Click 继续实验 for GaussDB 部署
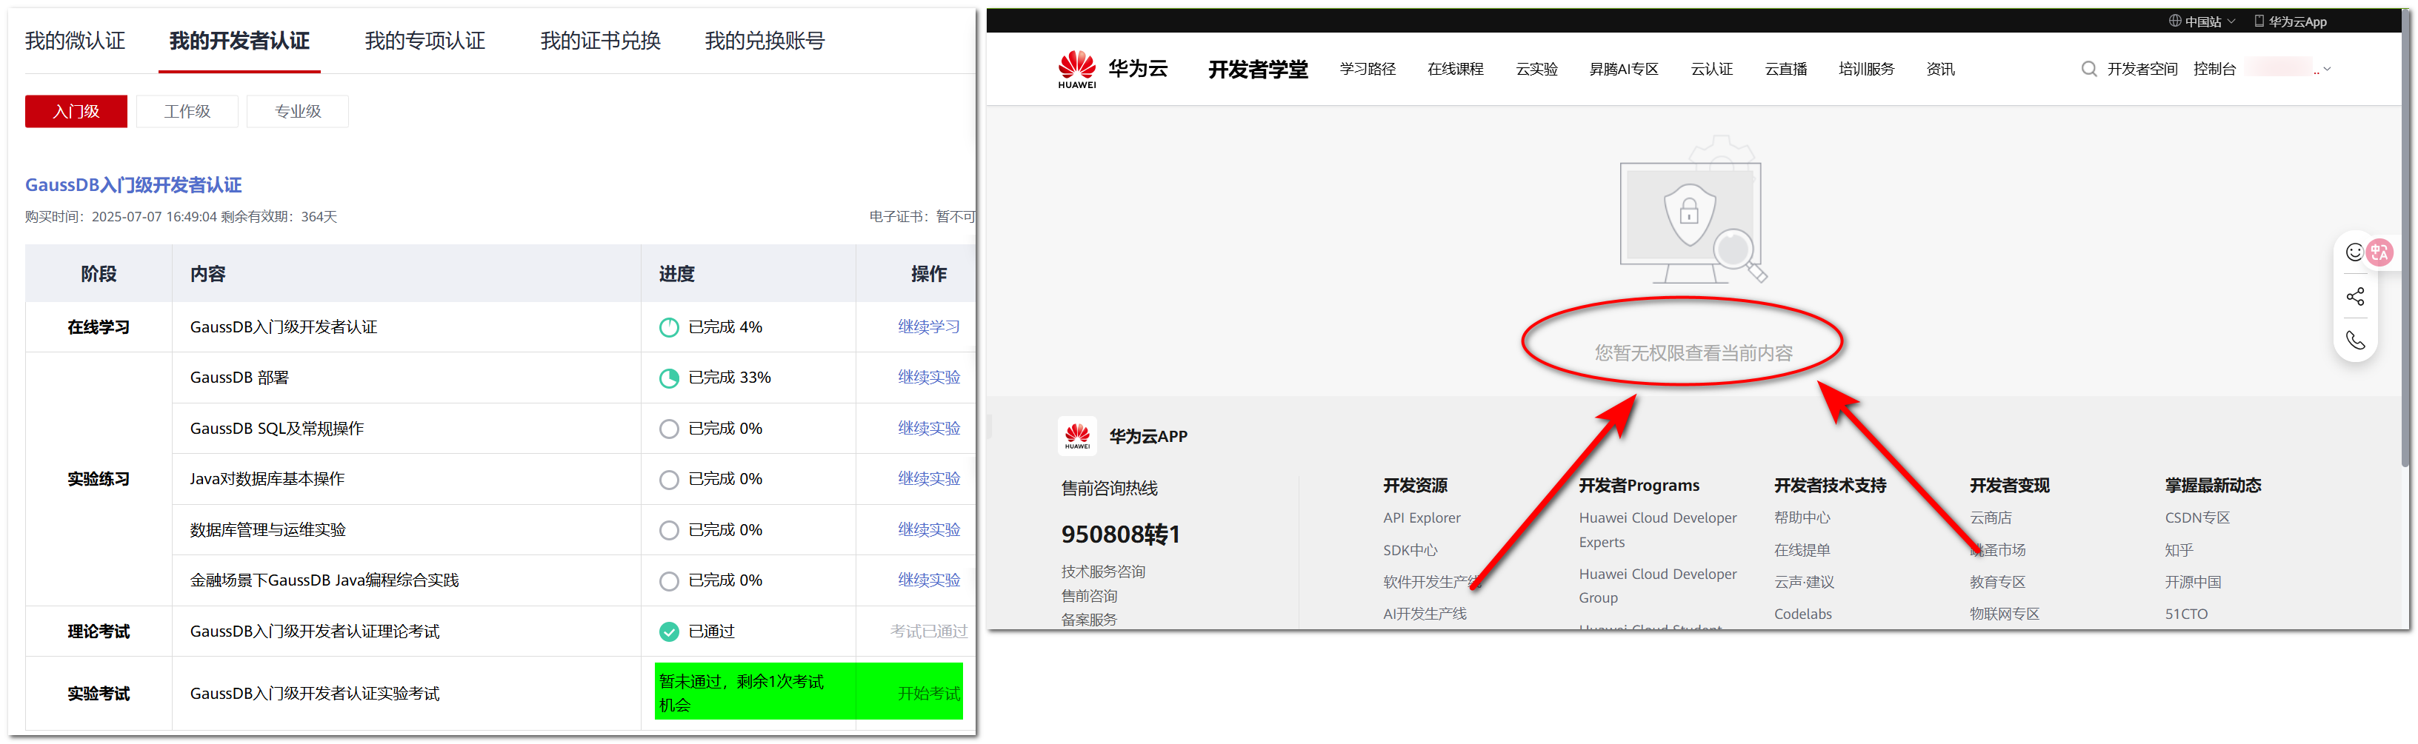2418x744 pixels. coord(928,377)
